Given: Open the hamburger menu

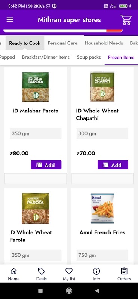Looking at the screenshot, I should point(10,20).
